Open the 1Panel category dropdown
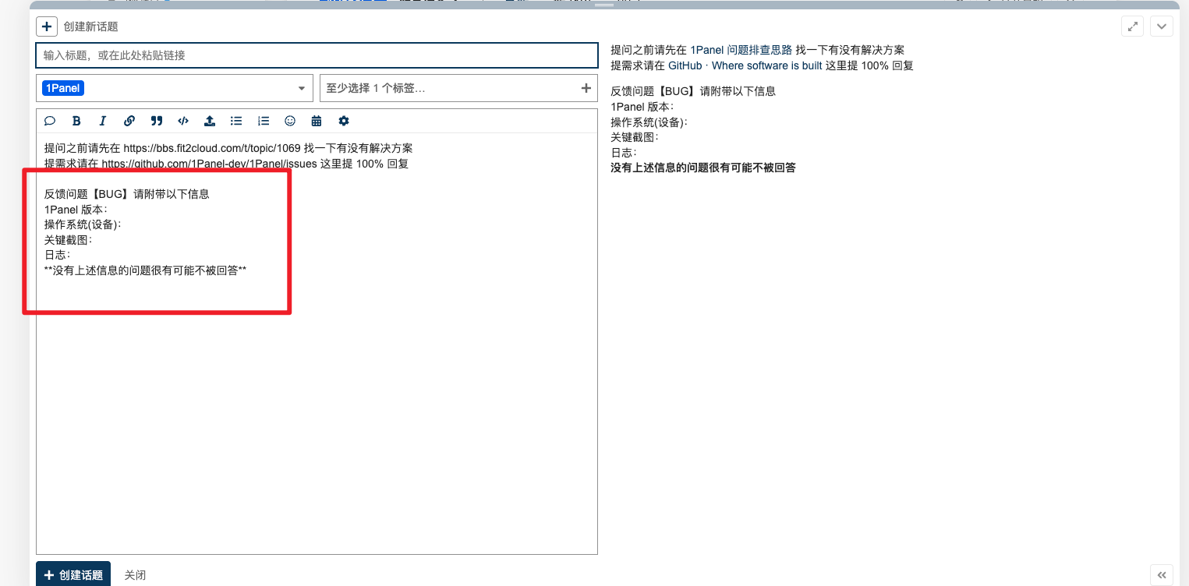1189x586 pixels. [174, 88]
